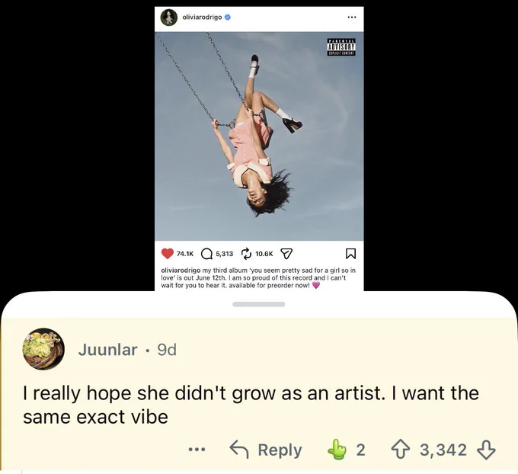
Task: Open Juunlar's food avatar
Action: (x=43, y=349)
